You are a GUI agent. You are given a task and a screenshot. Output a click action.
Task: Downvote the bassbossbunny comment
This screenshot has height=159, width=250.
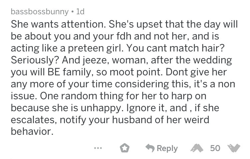coord(234,148)
